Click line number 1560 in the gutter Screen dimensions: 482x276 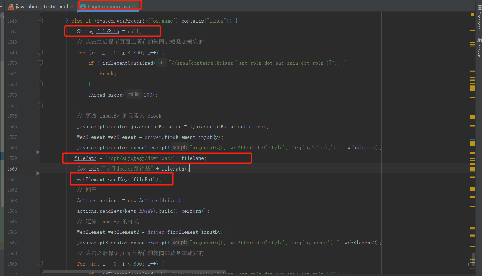(12, 169)
